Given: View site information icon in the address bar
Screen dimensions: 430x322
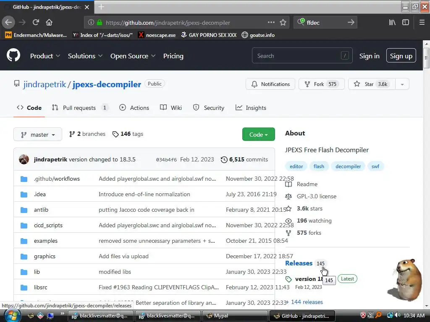Looking at the screenshot, I should pos(91,23).
